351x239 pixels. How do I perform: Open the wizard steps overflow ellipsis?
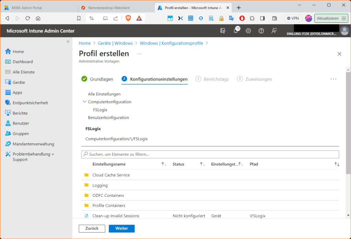click(333, 79)
